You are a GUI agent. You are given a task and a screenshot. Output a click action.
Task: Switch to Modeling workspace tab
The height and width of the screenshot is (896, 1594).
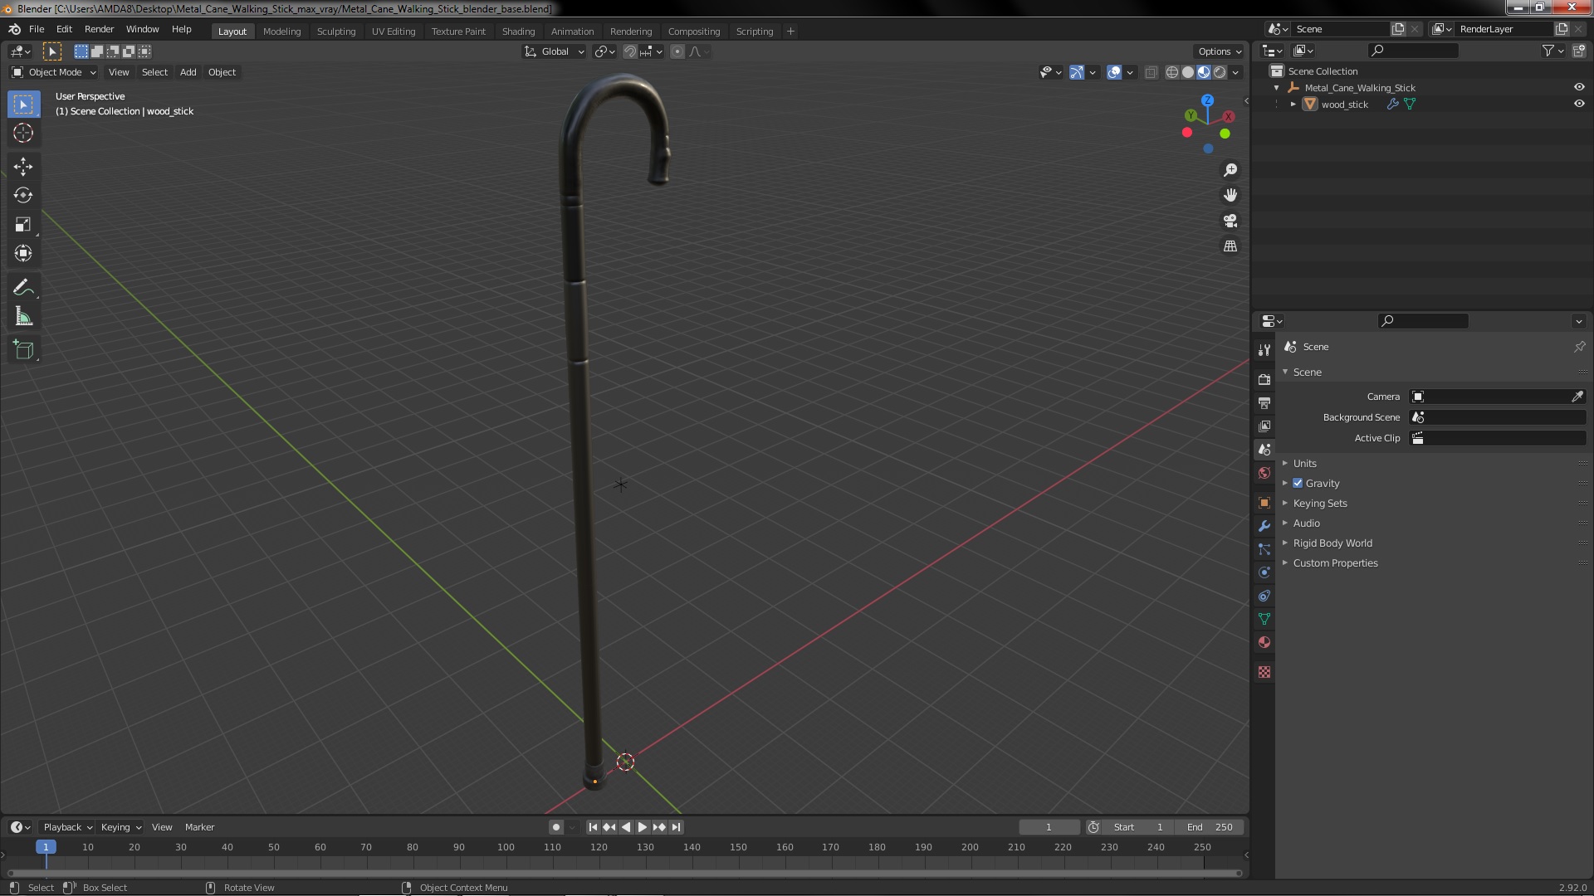pos(281,31)
